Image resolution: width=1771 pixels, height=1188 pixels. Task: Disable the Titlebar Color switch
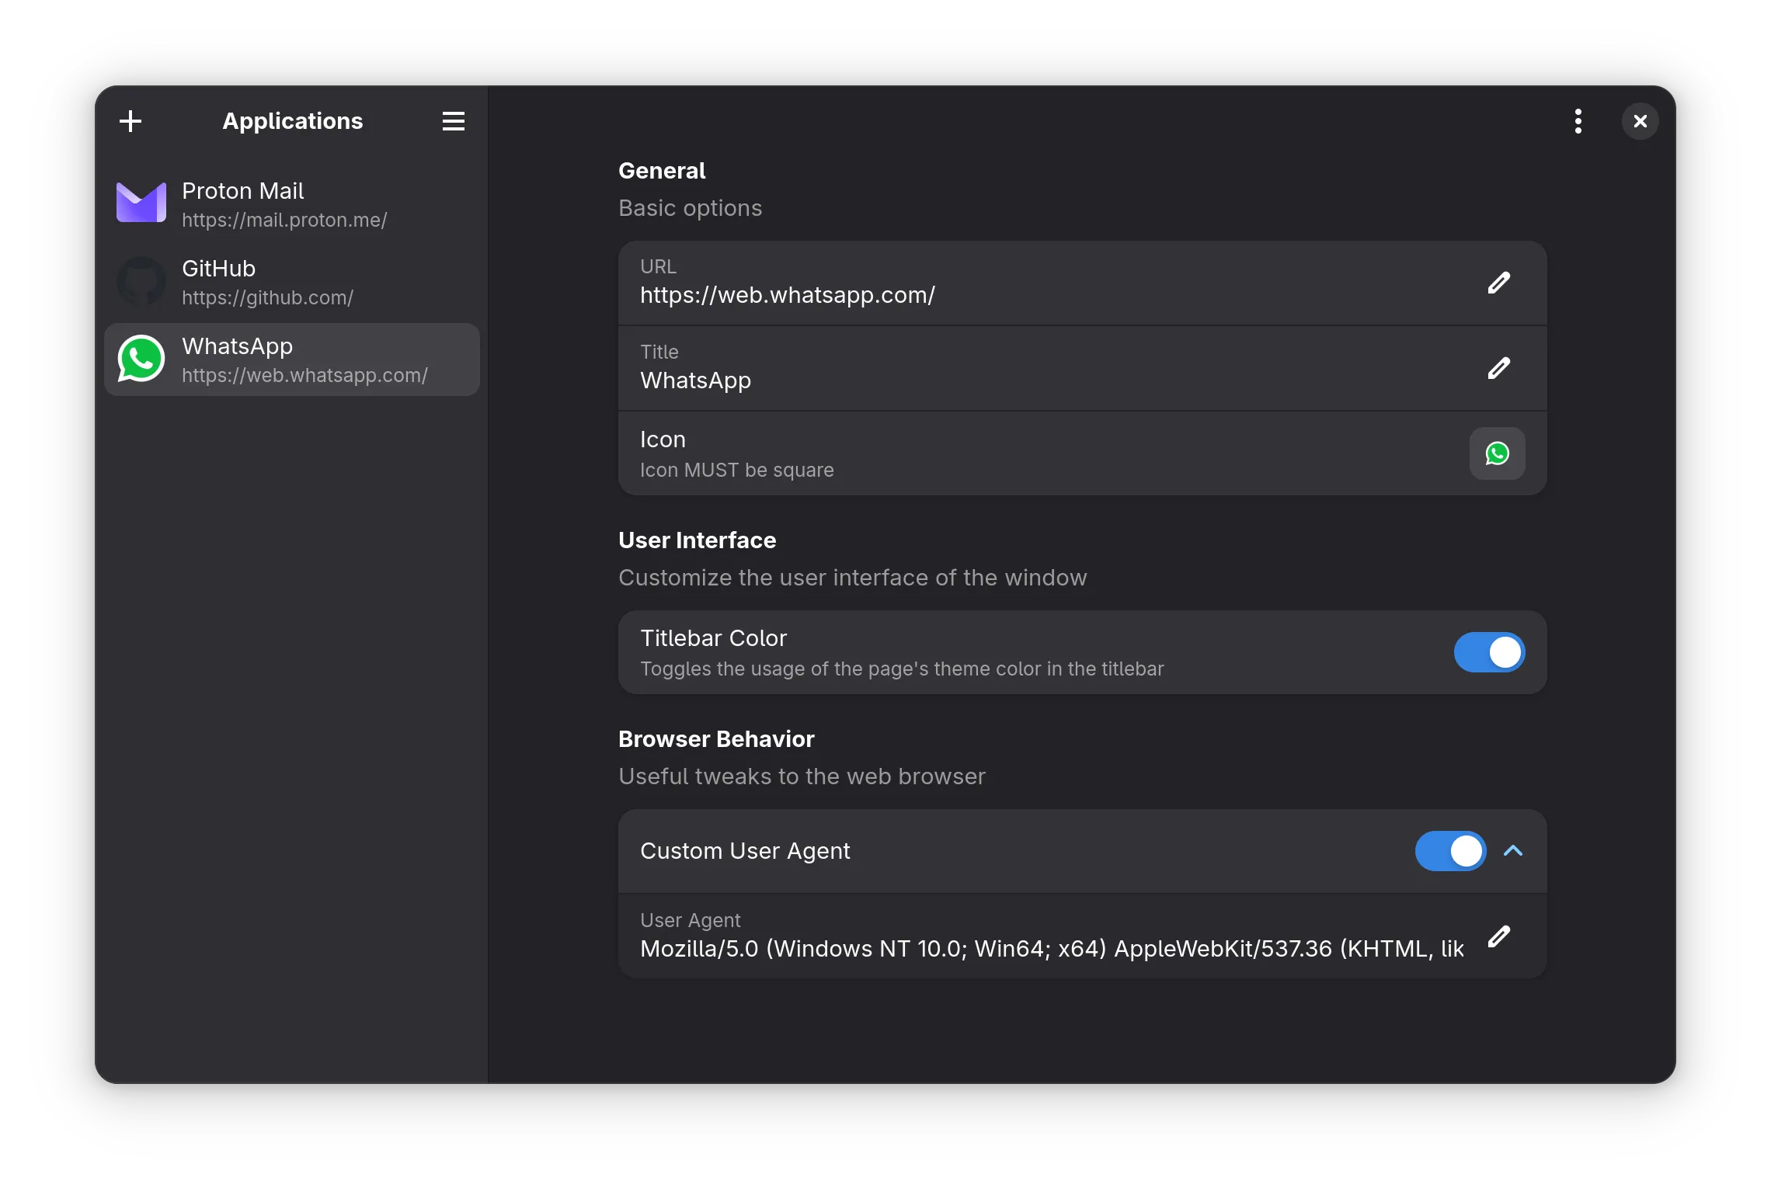coord(1489,652)
